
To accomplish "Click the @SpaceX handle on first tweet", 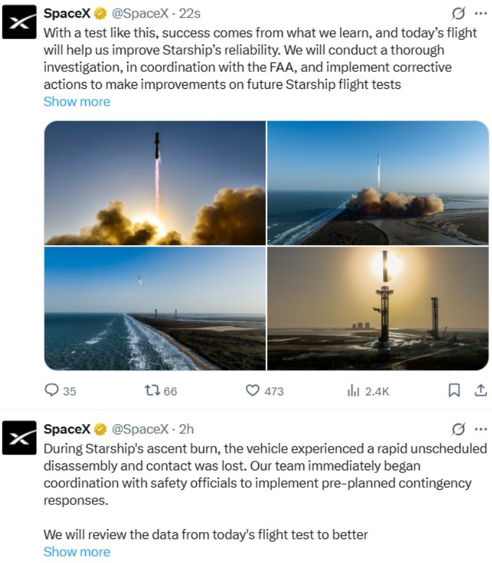I will 140,14.
